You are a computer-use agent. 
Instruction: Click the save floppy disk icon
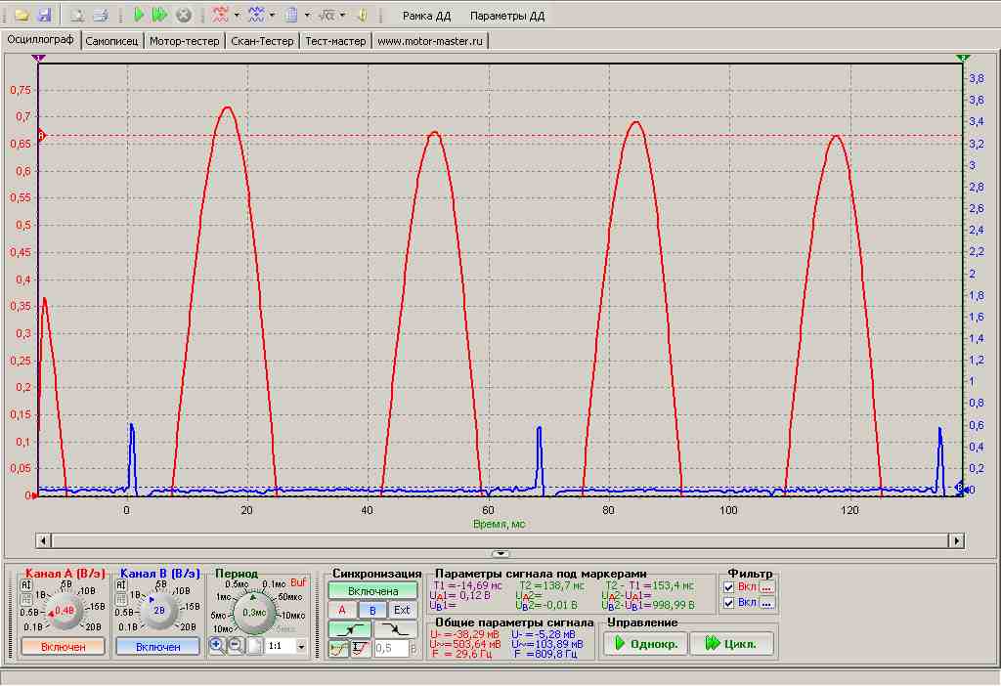(43, 16)
